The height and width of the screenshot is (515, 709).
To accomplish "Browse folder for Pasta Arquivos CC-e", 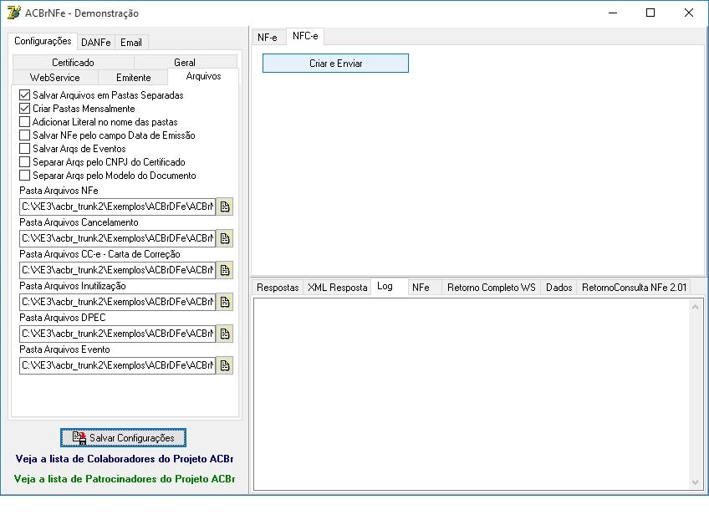I will click(225, 270).
